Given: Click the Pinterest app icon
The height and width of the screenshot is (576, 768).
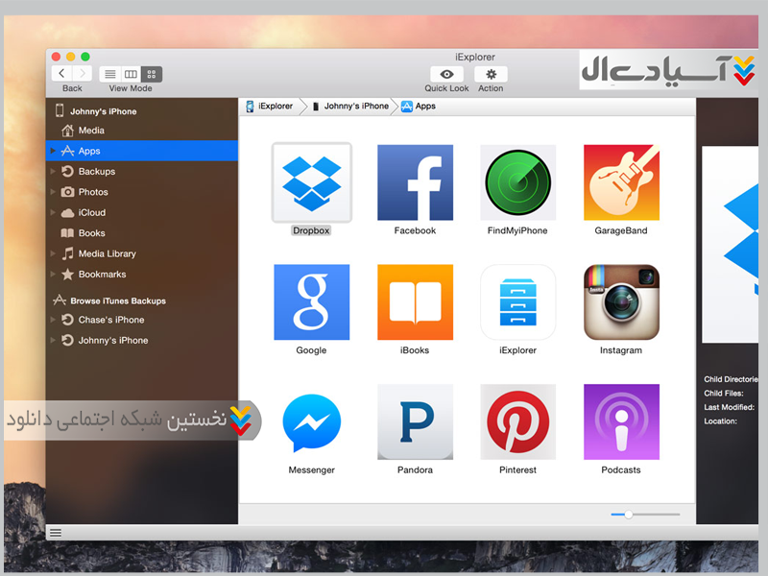Looking at the screenshot, I should click(x=518, y=422).
